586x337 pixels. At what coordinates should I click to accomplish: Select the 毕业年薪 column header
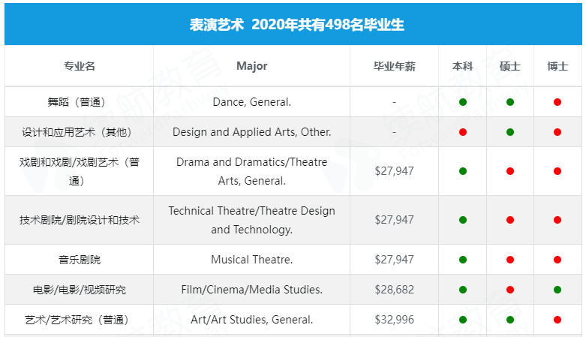pyautogui.click(x=394, y=66)
